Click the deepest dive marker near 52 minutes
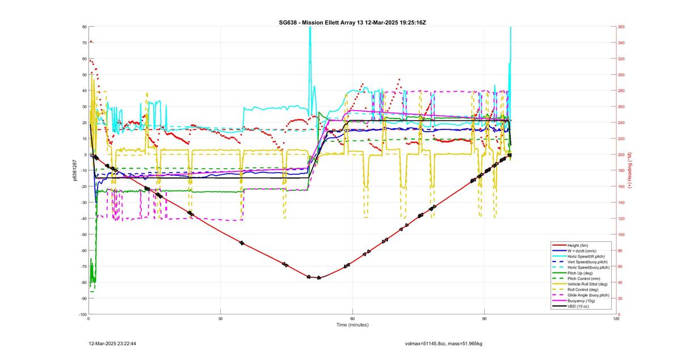681x353 pixels. [x=319, y=278]
